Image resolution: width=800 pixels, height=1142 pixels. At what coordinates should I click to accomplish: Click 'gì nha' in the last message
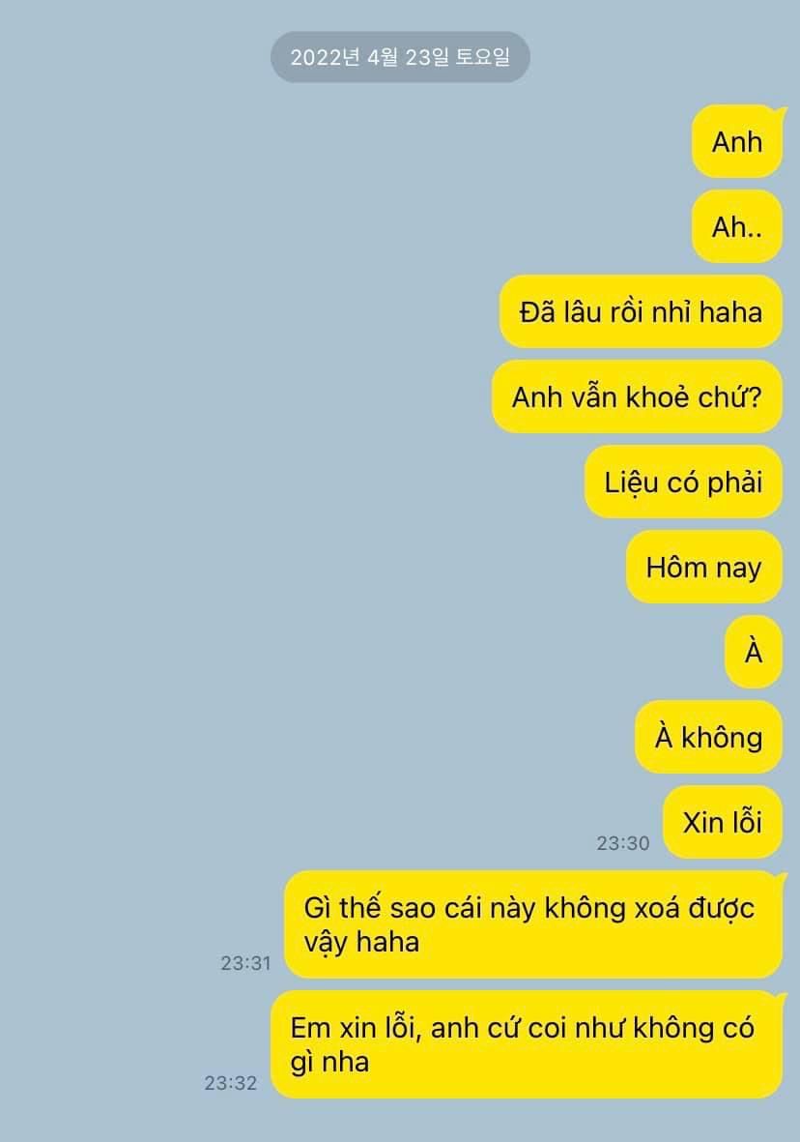point(329,1063)
